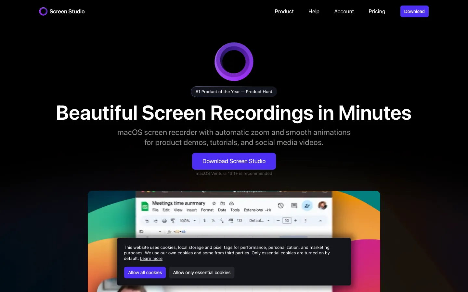
Task: Go to Account in the navigation
Action: 344,11
